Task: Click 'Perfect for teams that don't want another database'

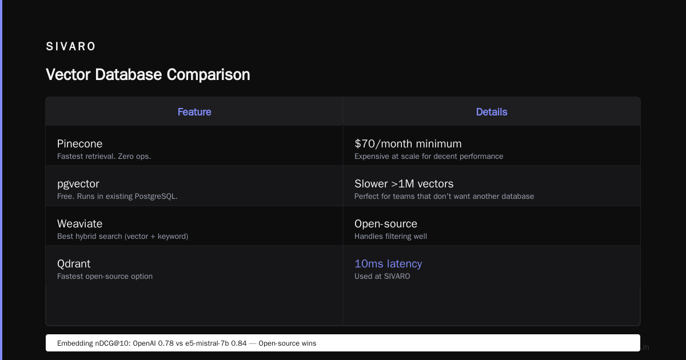Action: [444, 196]
